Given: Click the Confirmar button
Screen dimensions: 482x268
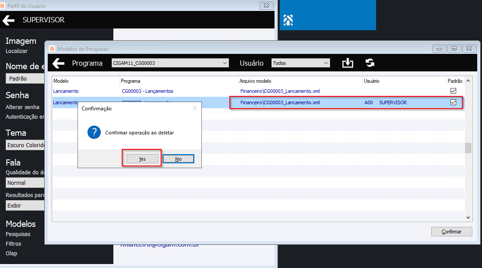Looking at the screenshot, I should pyautogui.click(x=451, y=232).
